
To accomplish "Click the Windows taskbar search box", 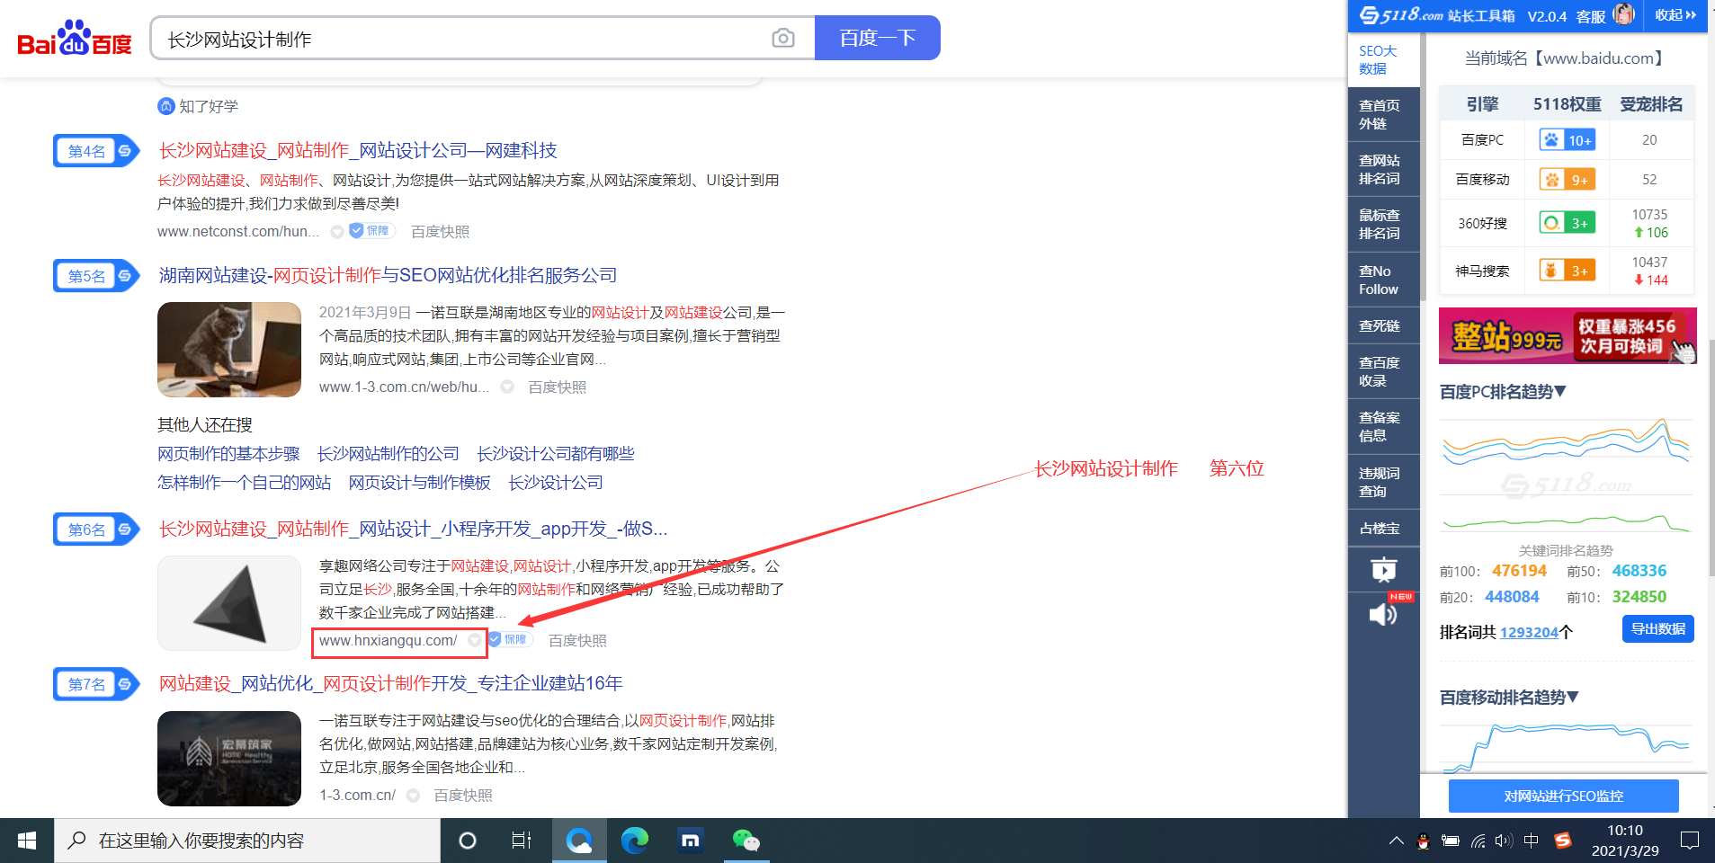I will 247,841.
